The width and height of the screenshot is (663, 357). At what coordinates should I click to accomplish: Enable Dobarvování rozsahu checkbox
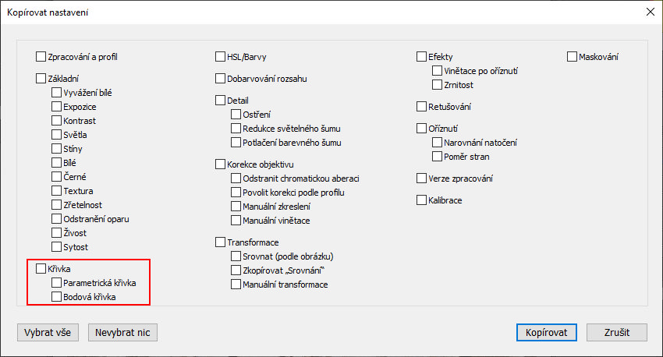point(220,79)
